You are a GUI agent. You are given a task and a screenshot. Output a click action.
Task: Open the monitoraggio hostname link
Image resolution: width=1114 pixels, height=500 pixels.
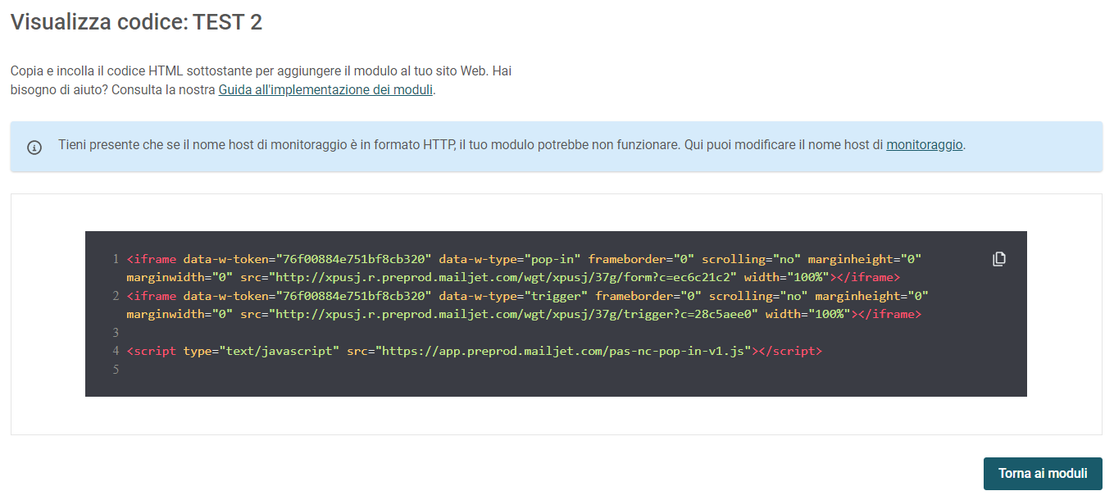click(x=925, y=145)
